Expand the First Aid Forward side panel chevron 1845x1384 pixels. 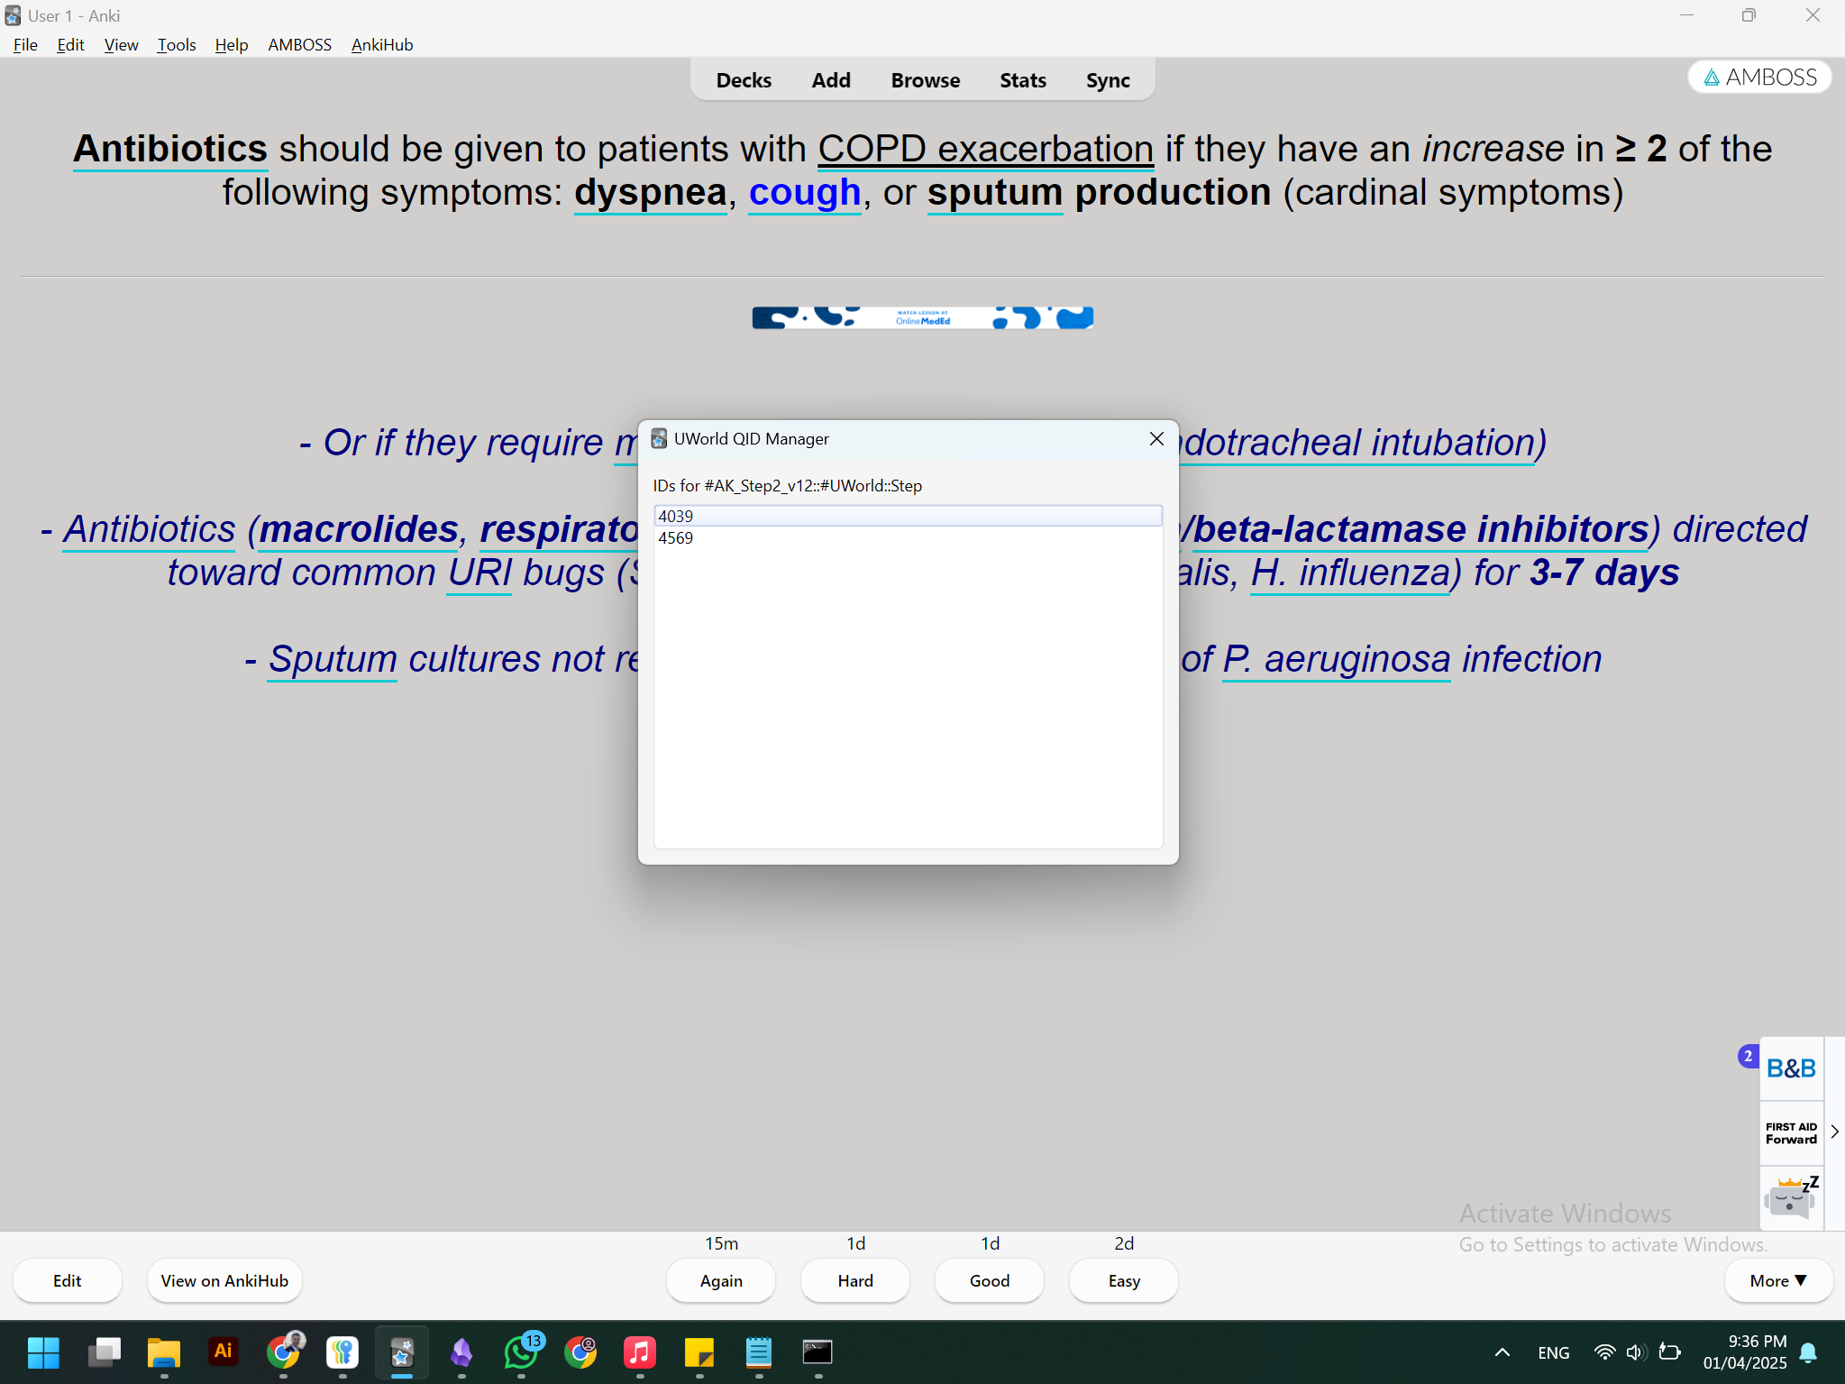click(1834, 1131)
